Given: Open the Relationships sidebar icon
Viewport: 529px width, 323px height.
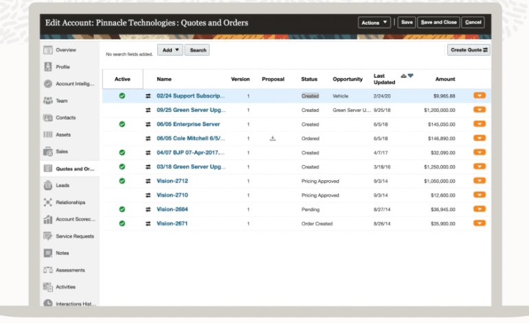Looking at the screenshot, I should coord(48,202).
